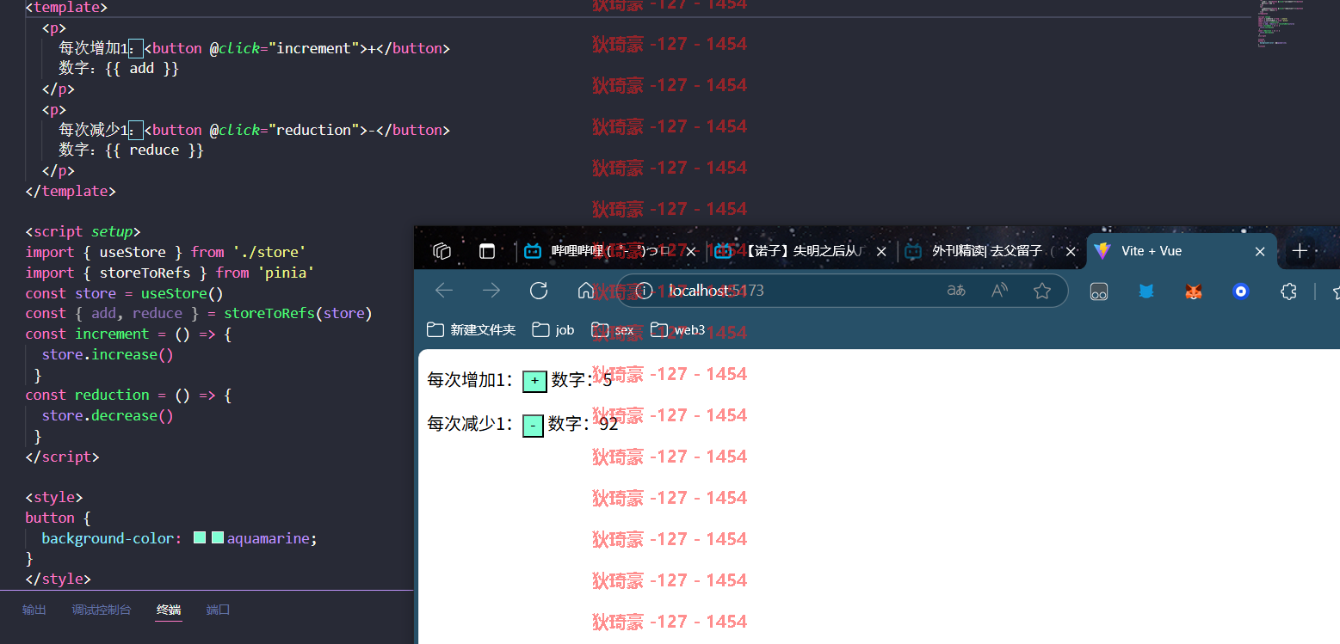Click 'reduction' in the second button tag

314,130
